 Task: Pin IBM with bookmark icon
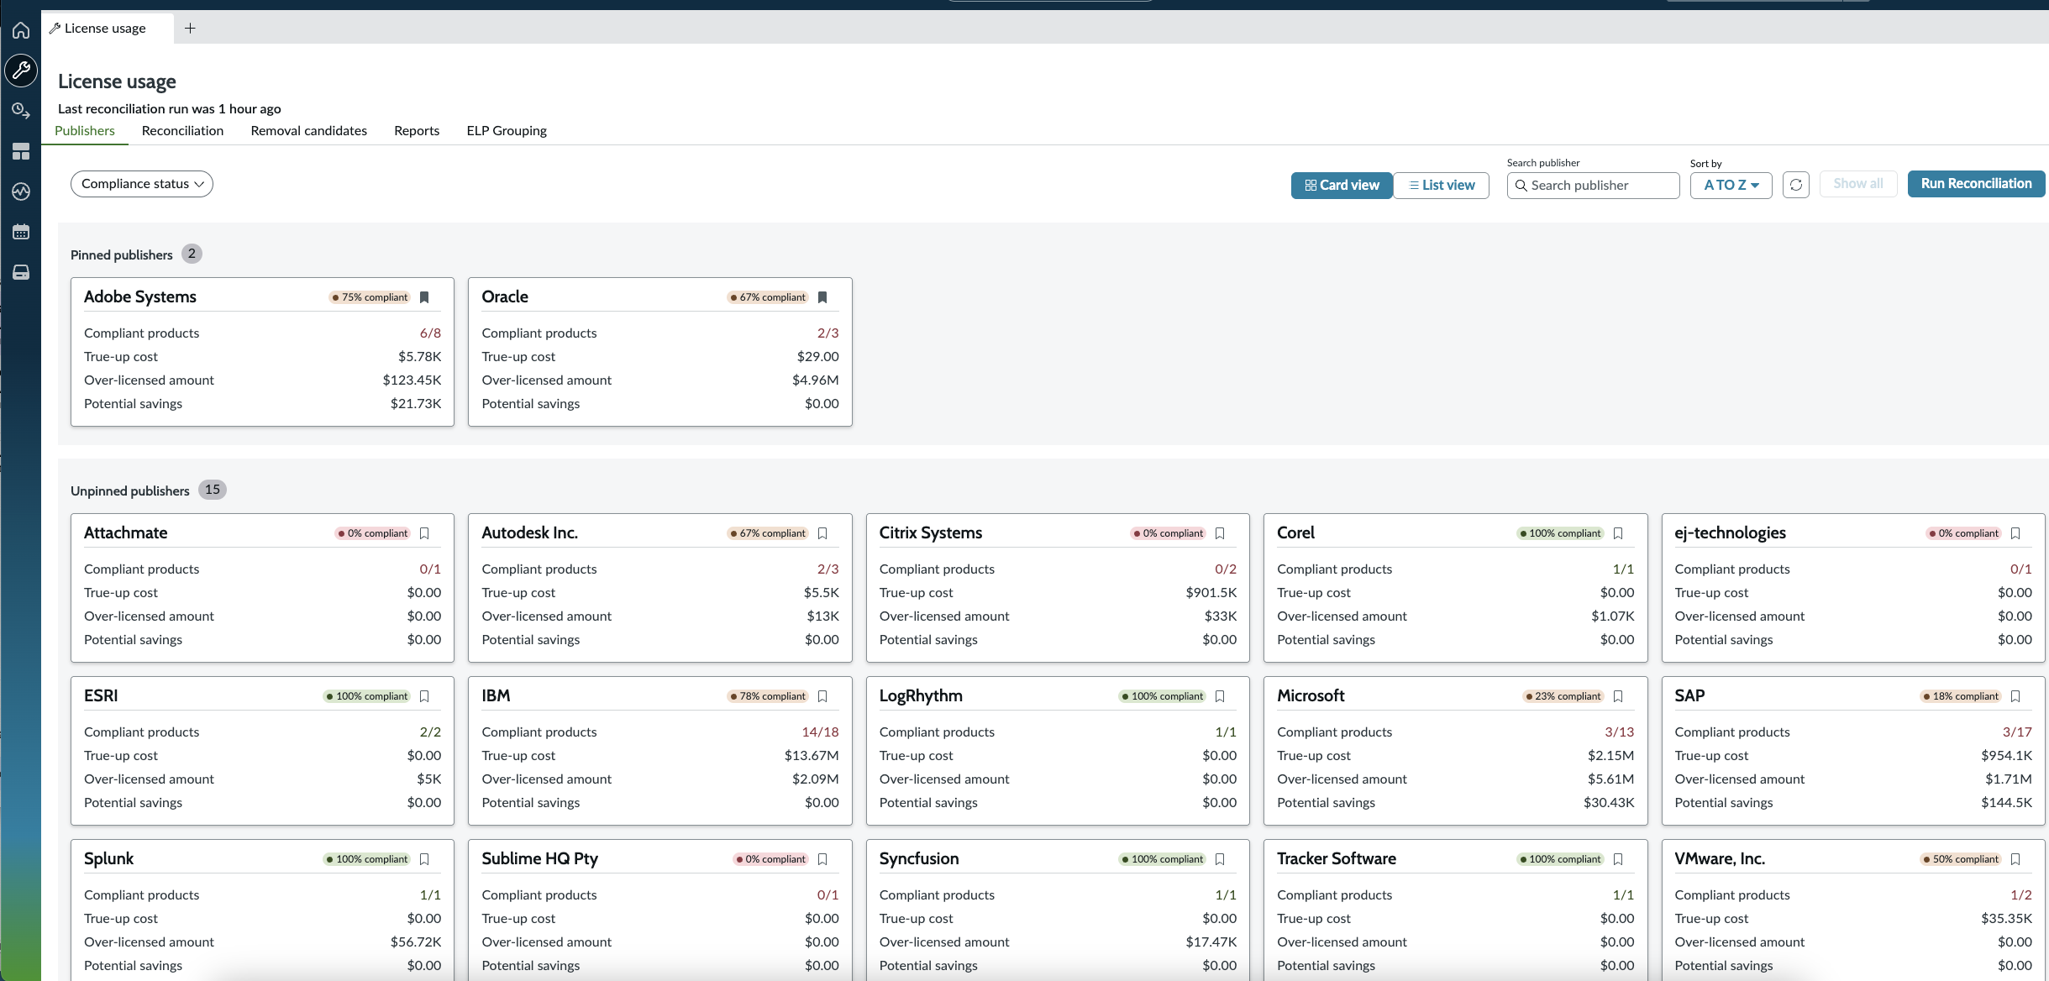pos(822,696)
